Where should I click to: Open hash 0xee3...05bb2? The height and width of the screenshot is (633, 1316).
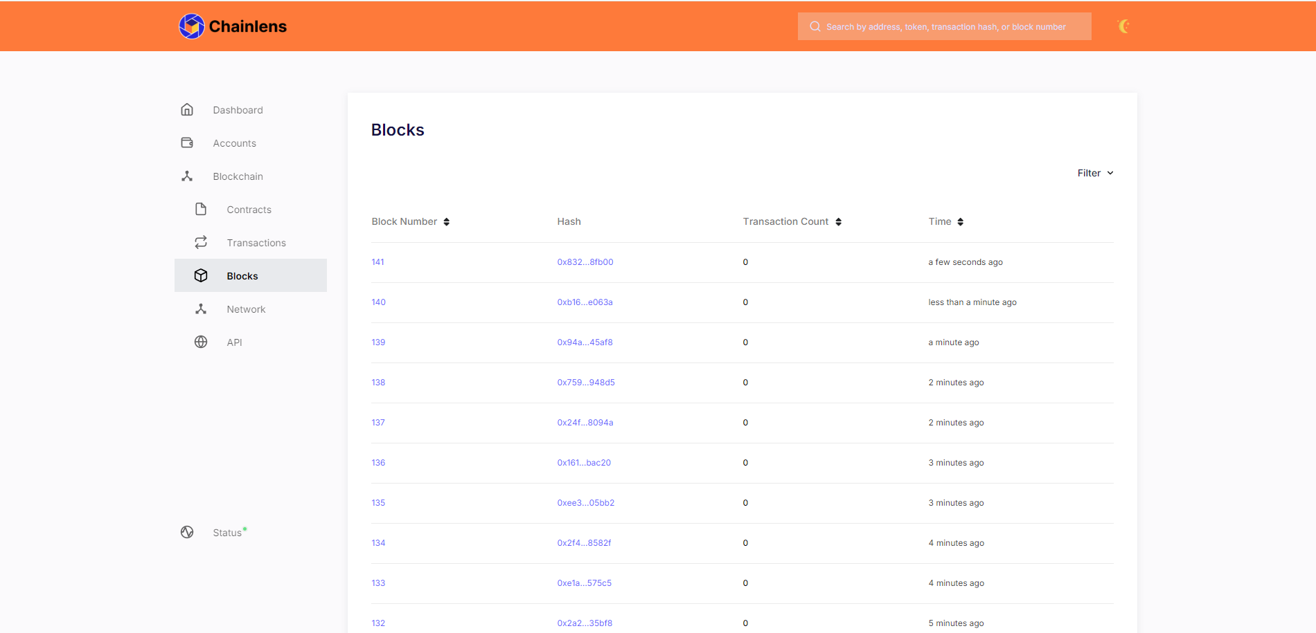(x=586, y=503)
